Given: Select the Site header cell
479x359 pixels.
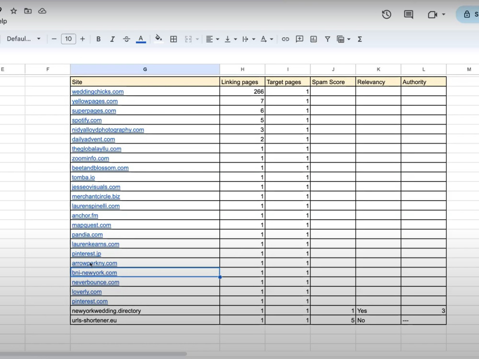Looking at the screenshot, I should coord(145,82).
